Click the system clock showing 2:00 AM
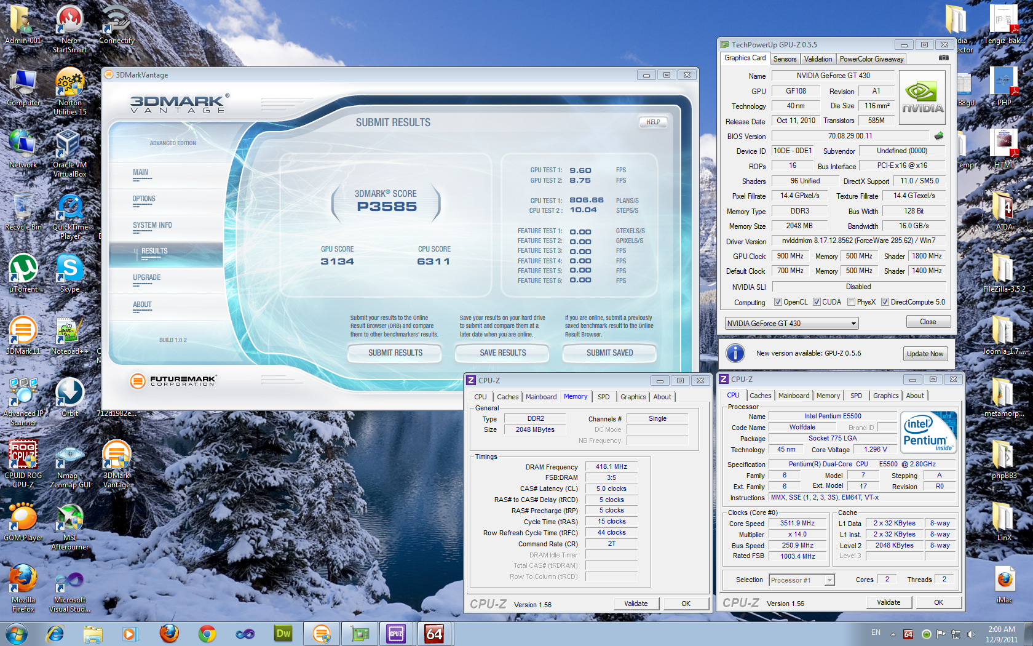Image resolution: width=1033 pixels, height=646 pixels. click(x=1002, y=634)
